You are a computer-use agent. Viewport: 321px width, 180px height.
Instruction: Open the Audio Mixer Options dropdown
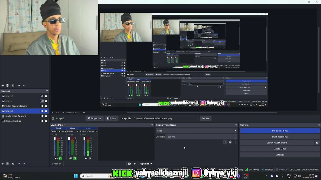146,164
